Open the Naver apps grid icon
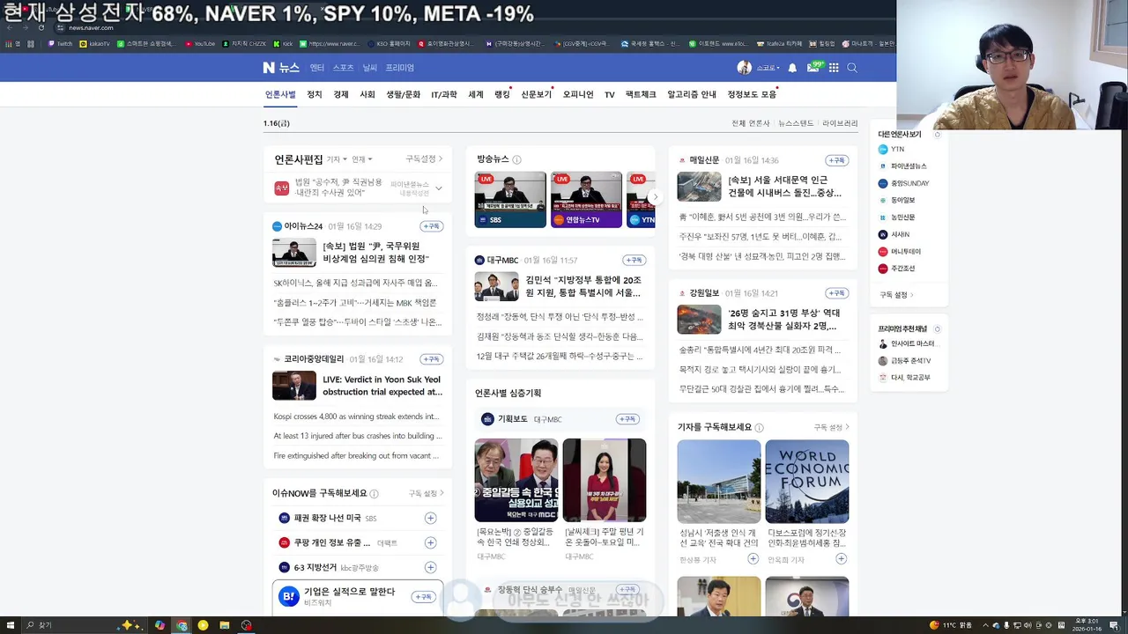The height and width of the screenshot is (634, 1128). 834,68
